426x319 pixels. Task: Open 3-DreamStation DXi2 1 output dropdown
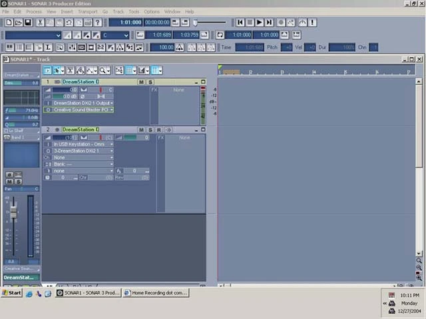(83, 151)
